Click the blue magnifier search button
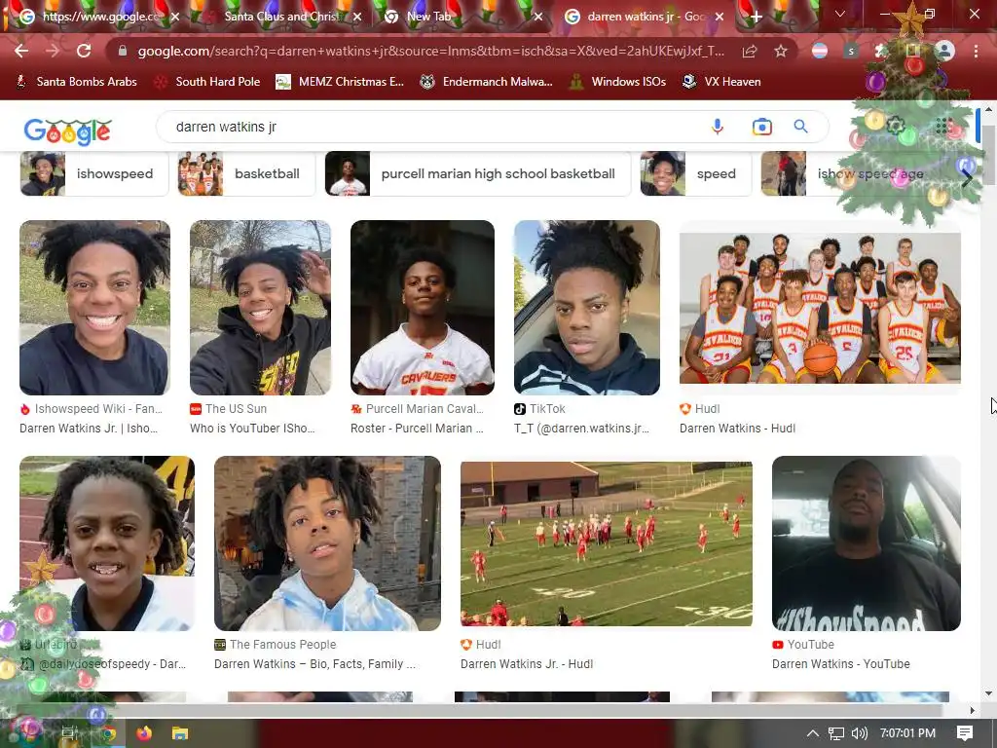The image size is (997, 748). tap(800, 127)
